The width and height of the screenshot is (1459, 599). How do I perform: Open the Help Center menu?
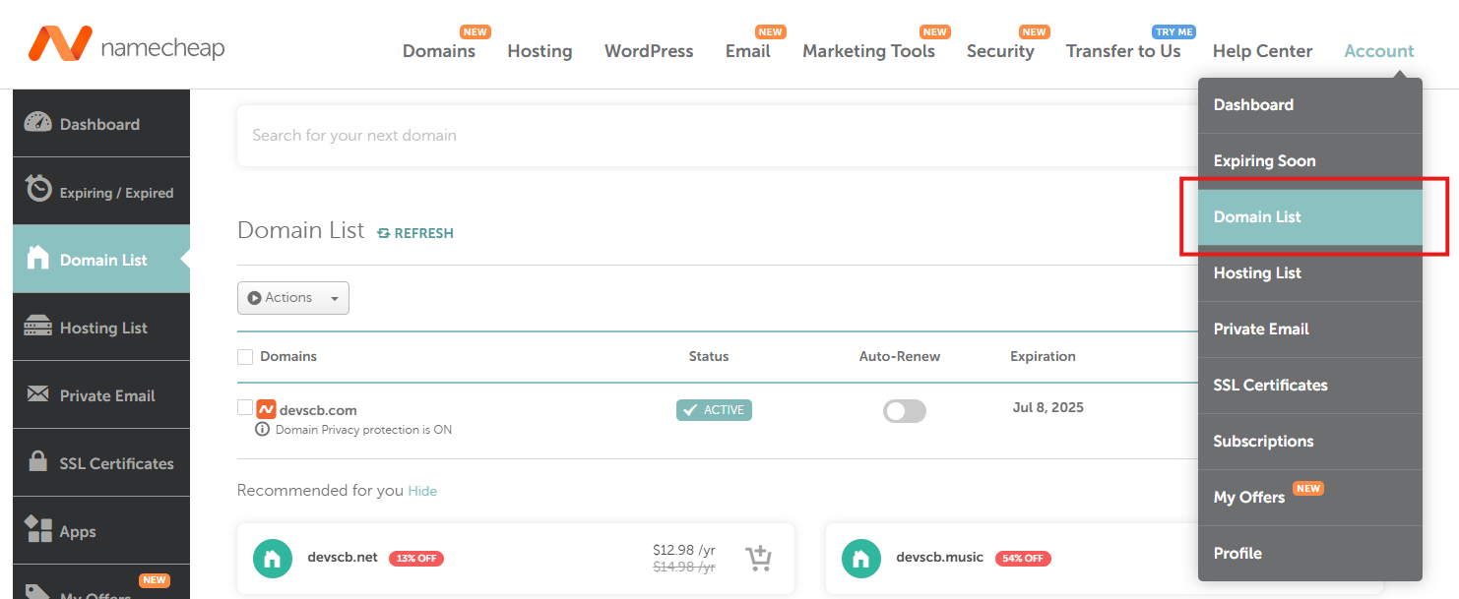(x=1262, y=51)
